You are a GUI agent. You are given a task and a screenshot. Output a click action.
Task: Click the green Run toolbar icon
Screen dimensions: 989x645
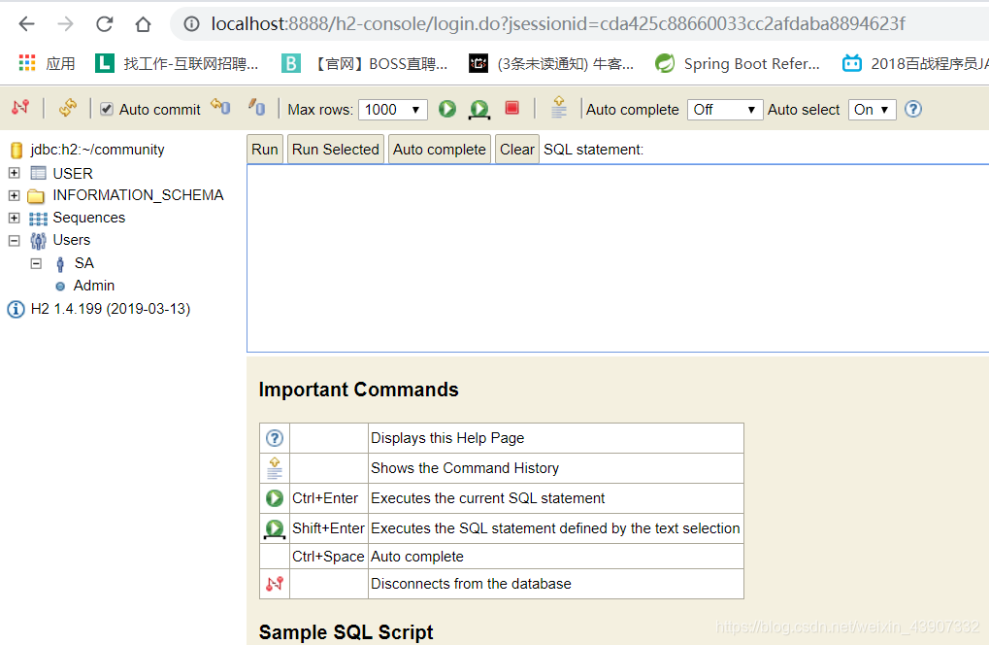[447, 109]
